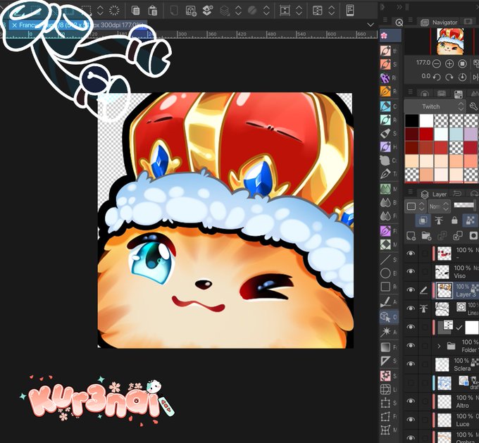Screen dimensions: 479x443
Task: Adjust the layer opacity slider
Action: point(465,206)
